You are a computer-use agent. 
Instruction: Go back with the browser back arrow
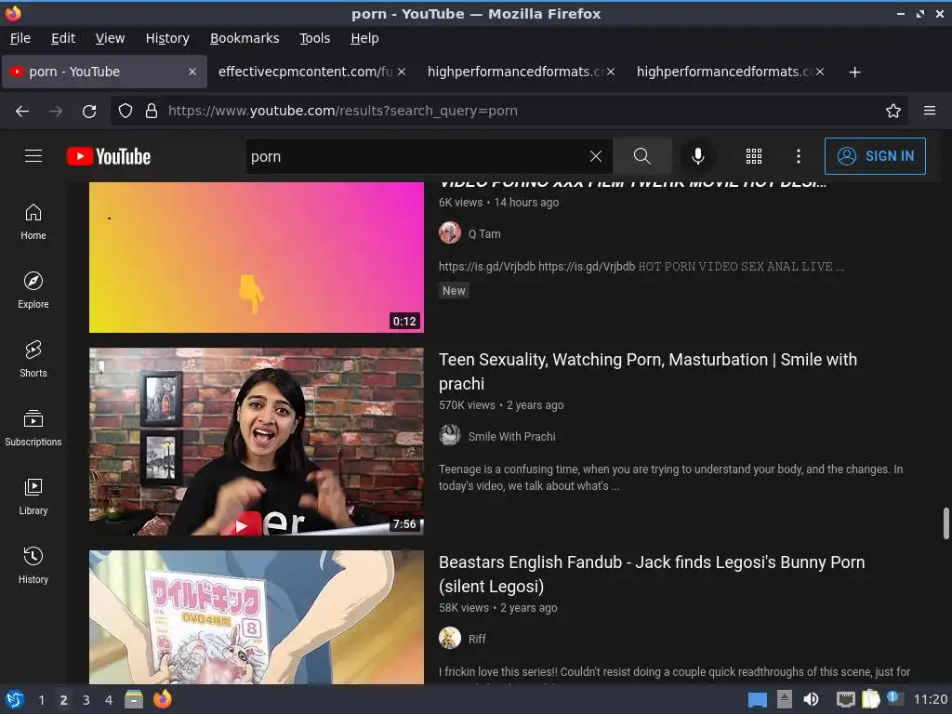pos(22,112)
